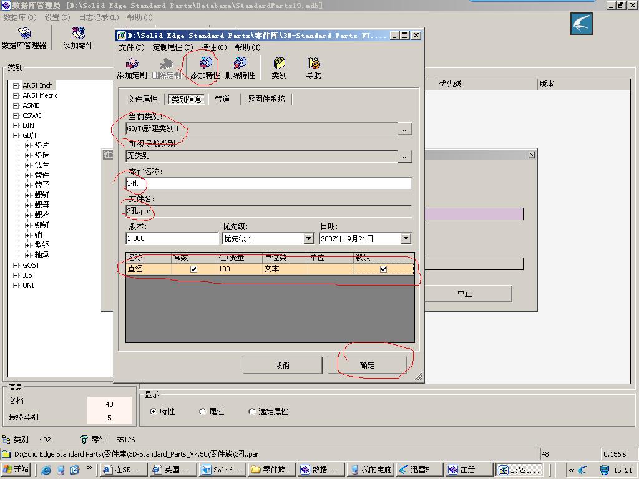Viewport: 639px width, 479px height.
Task: Expand the ANSI Inch tree node
Action: pyautogui.click(x=16, y=85)
